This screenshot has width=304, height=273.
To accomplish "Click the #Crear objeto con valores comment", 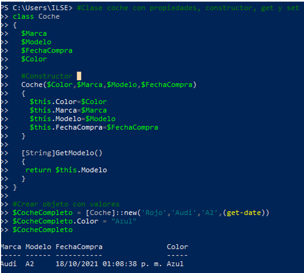I will tap(66, 204).
